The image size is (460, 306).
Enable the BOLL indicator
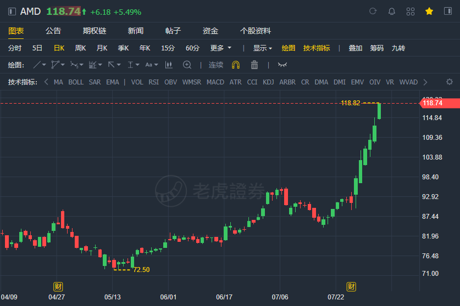(76, 82)
